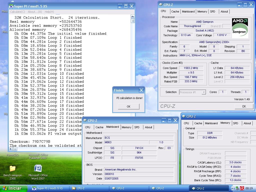This screenshot has width=256, height=192.
Task: Select the CPU tab in the Mainboard CPU-Z window
Action: 88,127
